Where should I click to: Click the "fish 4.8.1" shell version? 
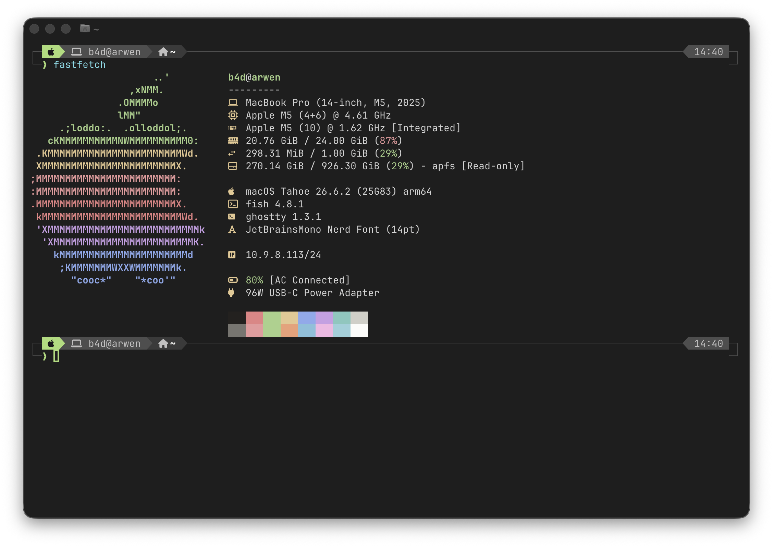[x=275, y=204]
